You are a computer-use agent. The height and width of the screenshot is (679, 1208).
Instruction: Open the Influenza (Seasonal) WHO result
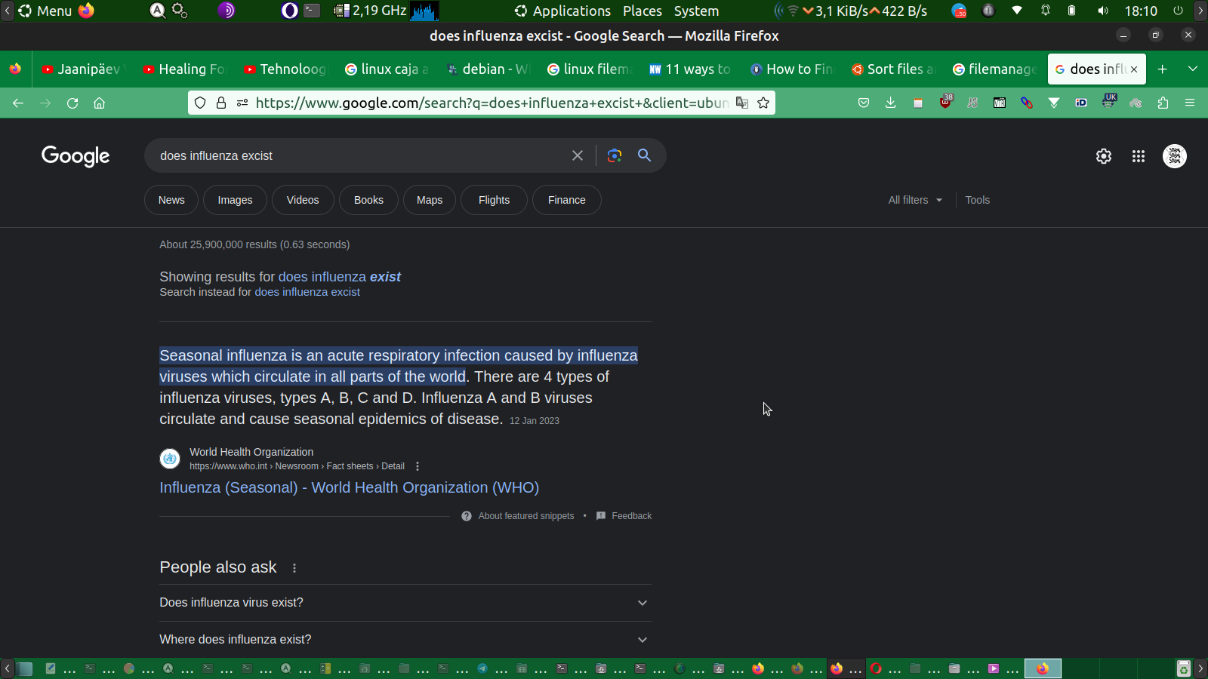point(349,487)
